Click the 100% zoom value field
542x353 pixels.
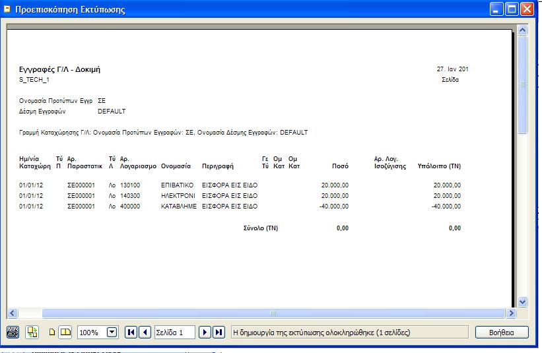92,333
